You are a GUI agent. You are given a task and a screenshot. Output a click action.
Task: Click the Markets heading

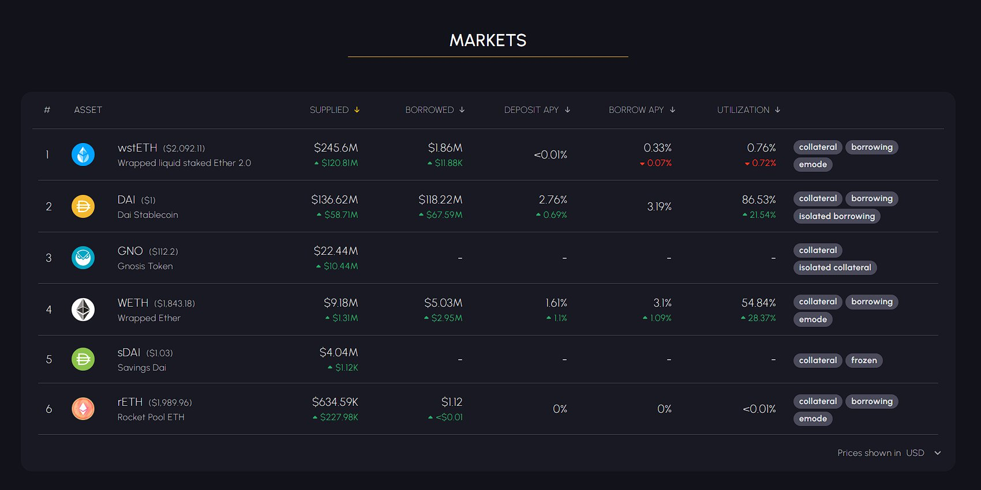(488, 40)
